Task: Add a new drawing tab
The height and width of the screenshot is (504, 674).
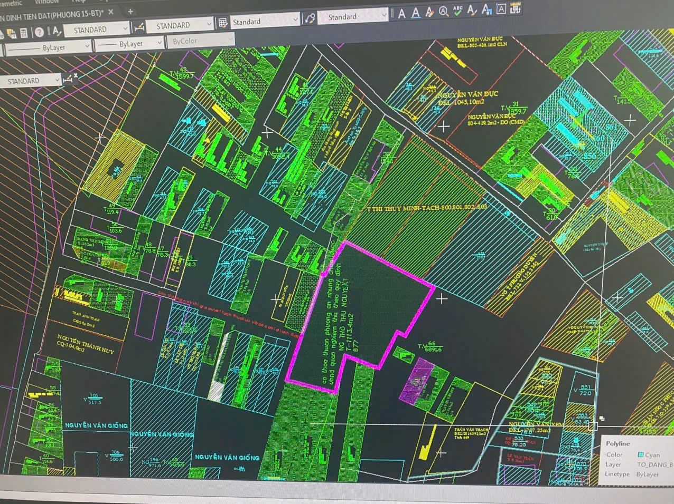Action: click(130, 11)
